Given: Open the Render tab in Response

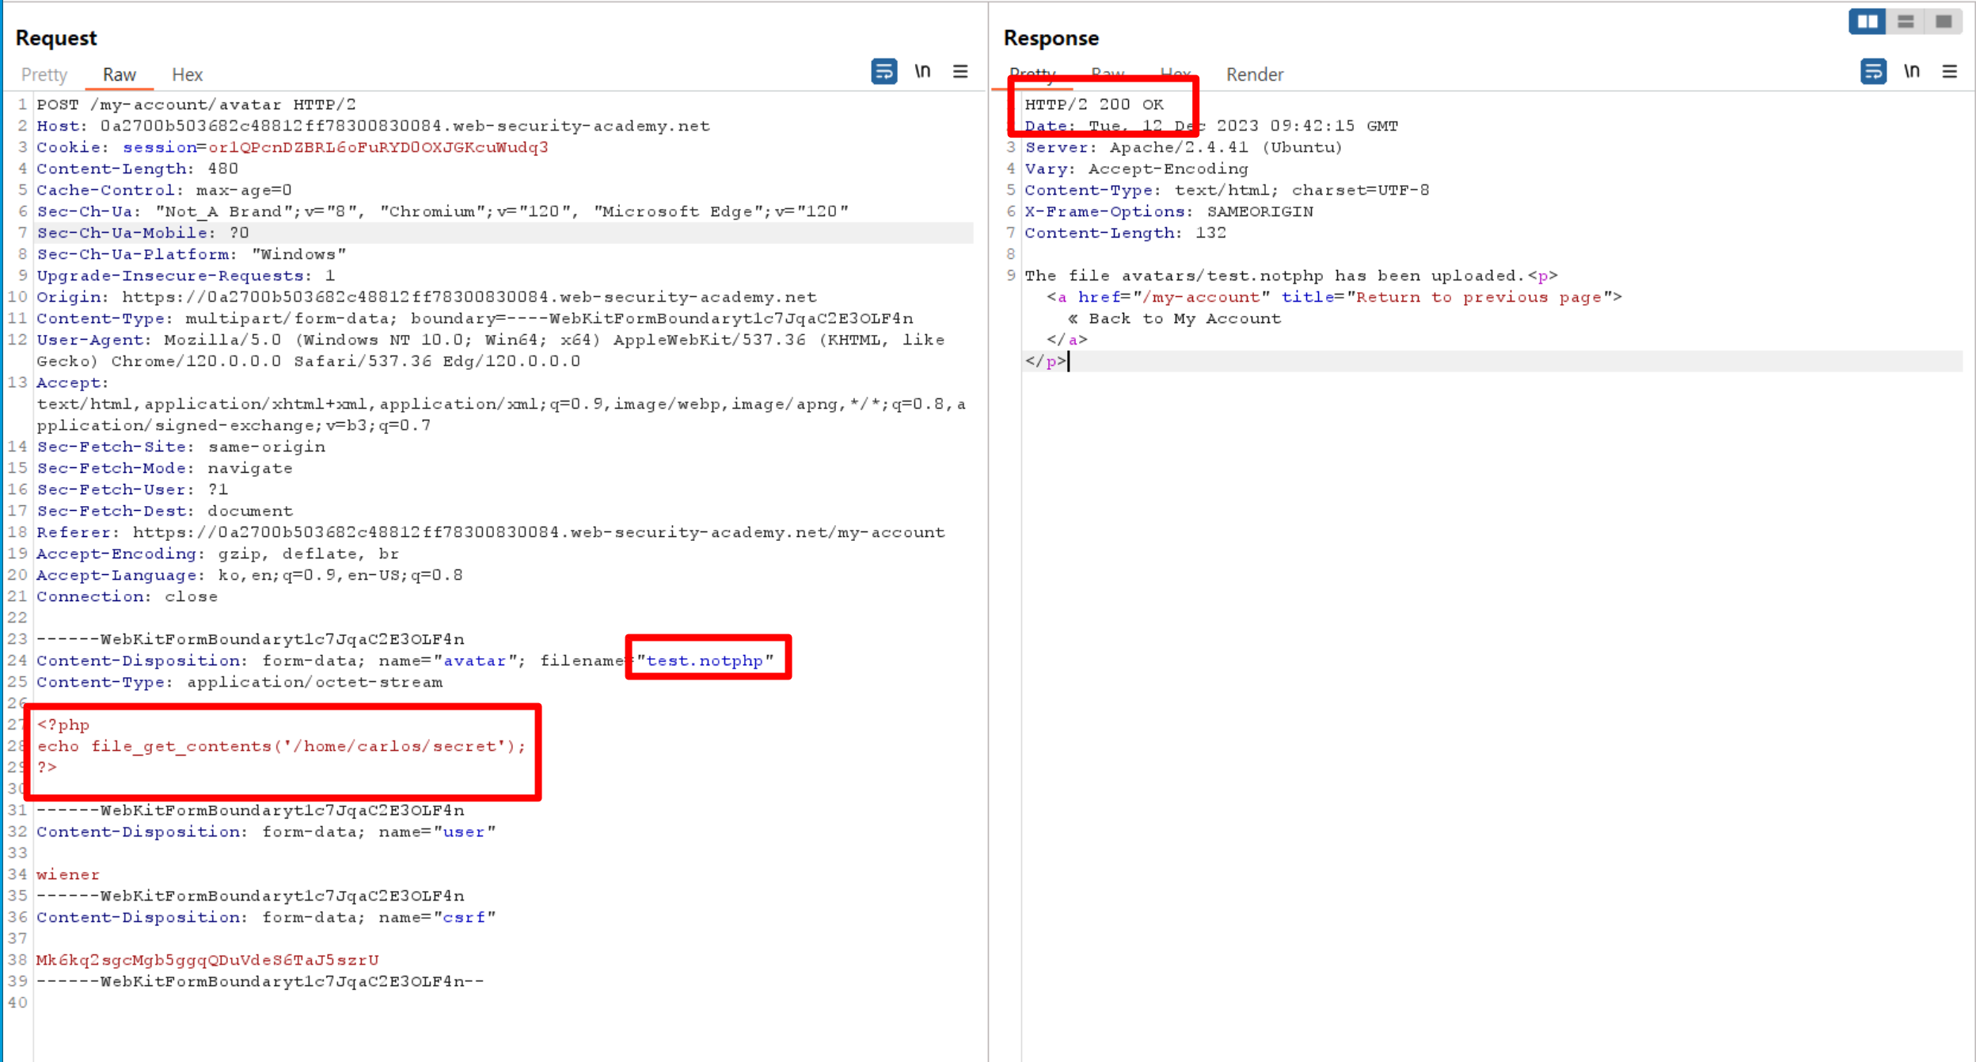Looking at the screenshot, I should point(1254,74).
